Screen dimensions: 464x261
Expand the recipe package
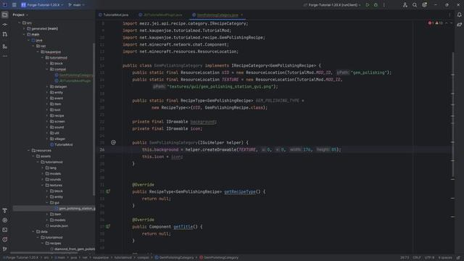tap(47, 116)
